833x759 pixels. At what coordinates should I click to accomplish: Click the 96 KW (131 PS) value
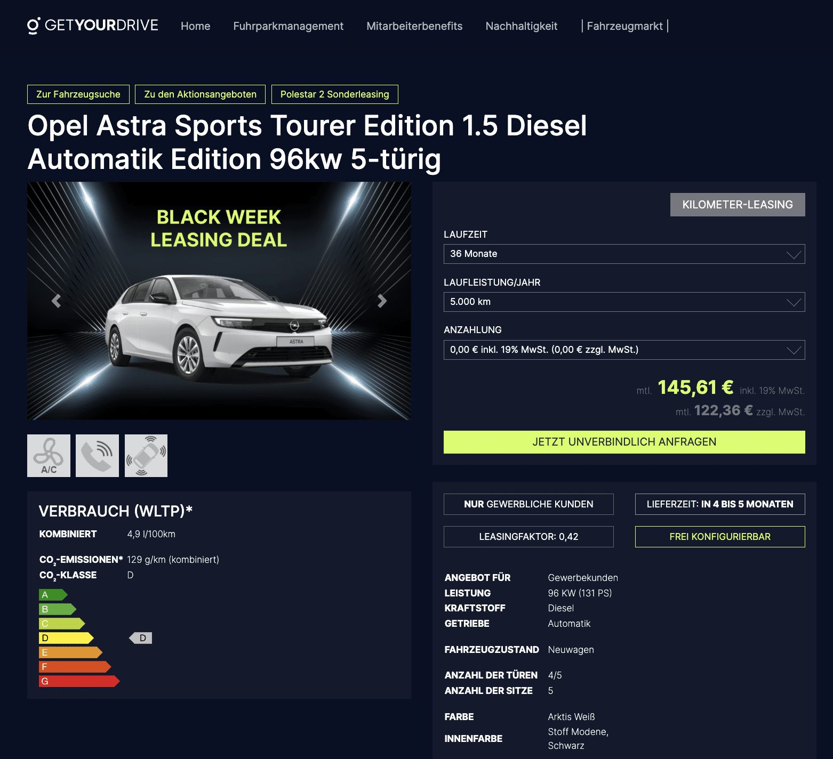[x=580, y=593]
